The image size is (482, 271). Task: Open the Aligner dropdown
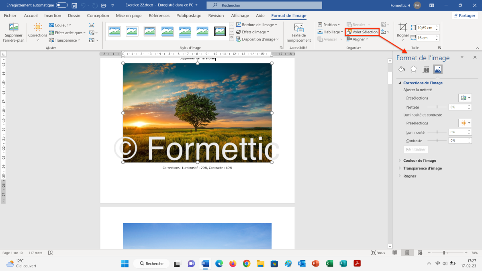(x=357, y=39)
